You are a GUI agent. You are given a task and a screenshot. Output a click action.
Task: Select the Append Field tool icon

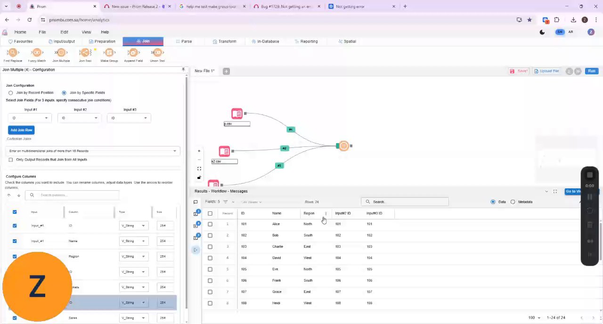click(133, 53)
